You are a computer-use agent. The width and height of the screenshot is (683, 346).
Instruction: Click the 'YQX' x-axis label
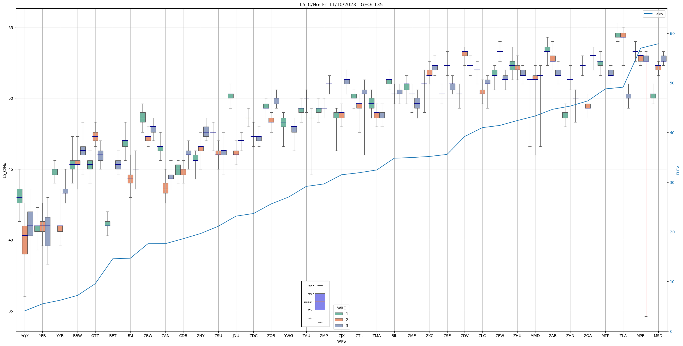click(x=25, y=336)
